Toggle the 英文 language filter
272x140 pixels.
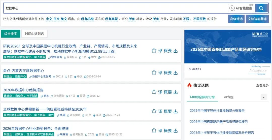click(64, 19)
